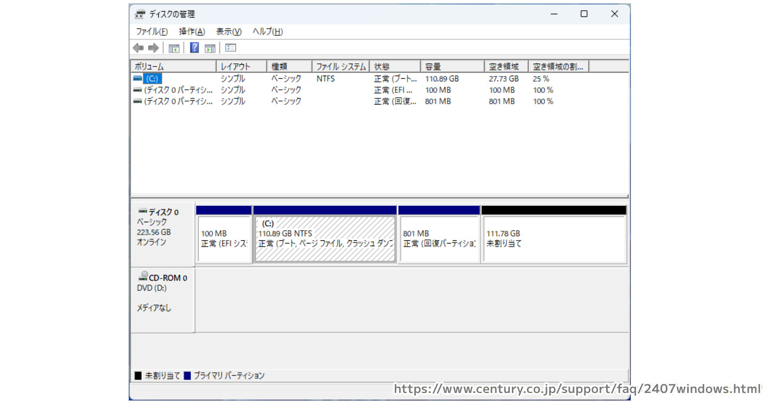
Task: Click the CD-ROM 0 drive icon
Action: pos(142,277)
